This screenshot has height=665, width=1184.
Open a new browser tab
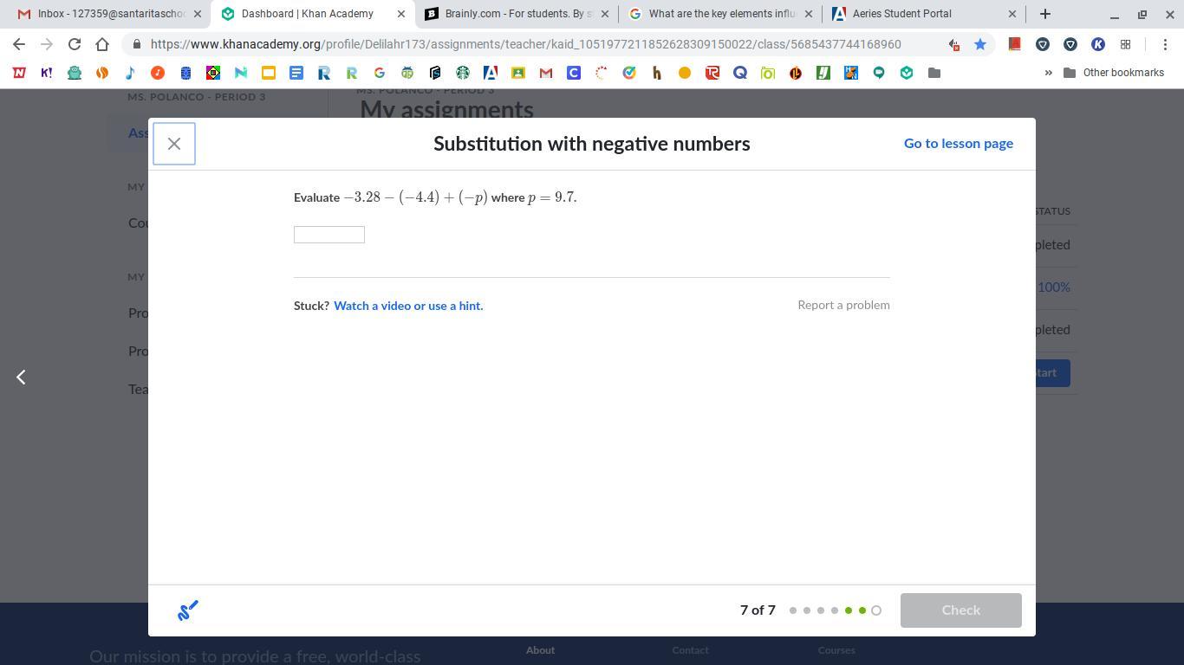click(x=1045, y=14)
